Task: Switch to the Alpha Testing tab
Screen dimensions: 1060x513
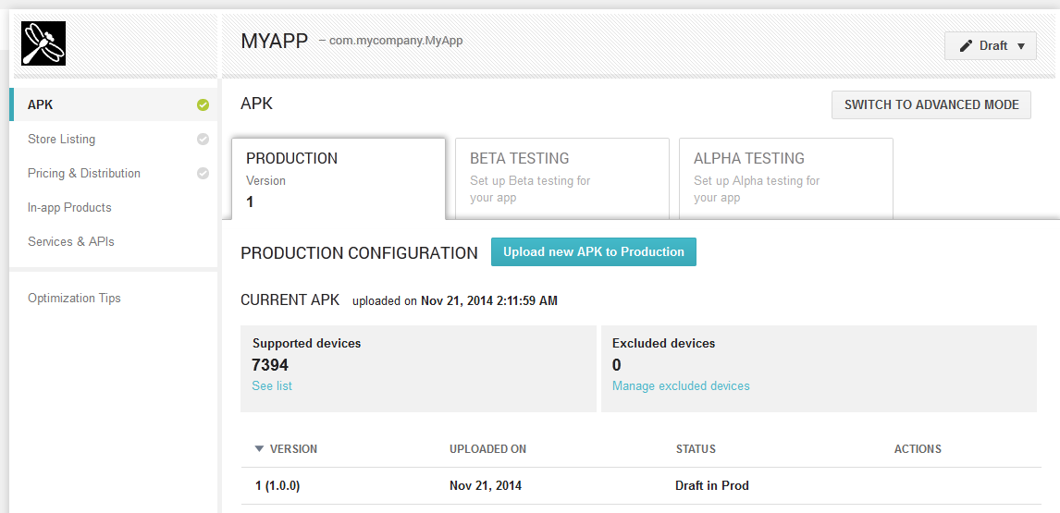Action: [786, 179]
